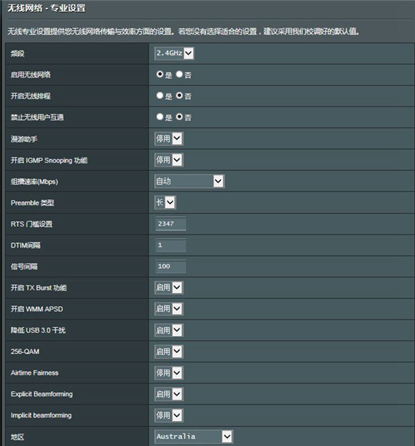Expand the 漫游助手 dropdown
This screenshot has height=446, width=415.
pyautogui.click(x=168, y=139)
